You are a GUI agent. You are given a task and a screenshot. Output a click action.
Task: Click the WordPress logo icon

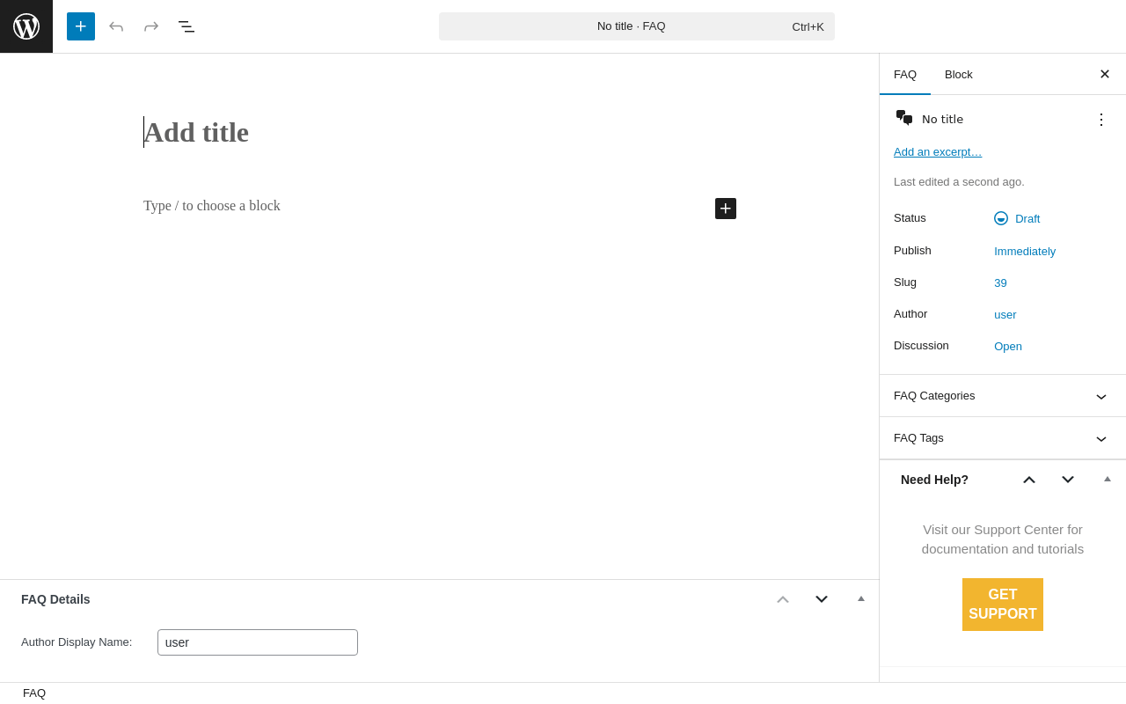coord(26,26)
